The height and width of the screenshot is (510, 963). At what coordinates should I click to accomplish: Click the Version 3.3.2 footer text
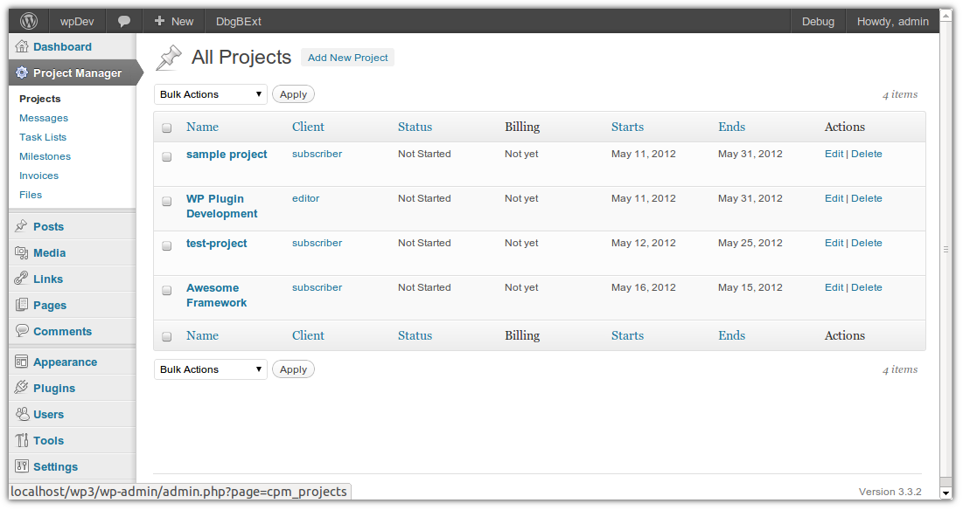click(x=890, y=492)
